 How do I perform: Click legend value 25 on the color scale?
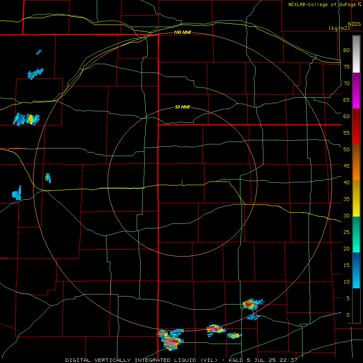pyautogui.click(x=346, y=232)
